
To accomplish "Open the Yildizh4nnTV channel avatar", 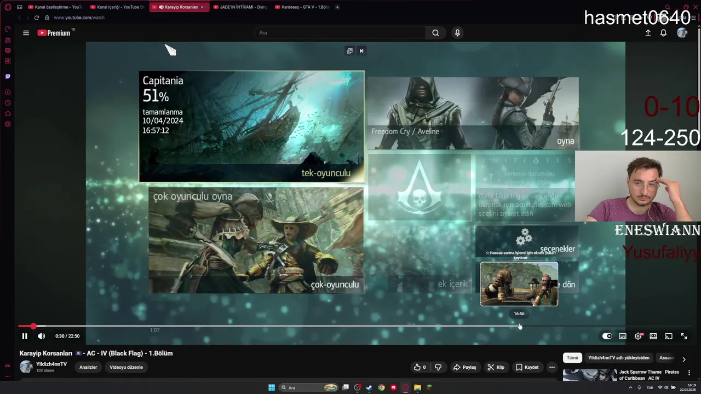I will (26, 367).
